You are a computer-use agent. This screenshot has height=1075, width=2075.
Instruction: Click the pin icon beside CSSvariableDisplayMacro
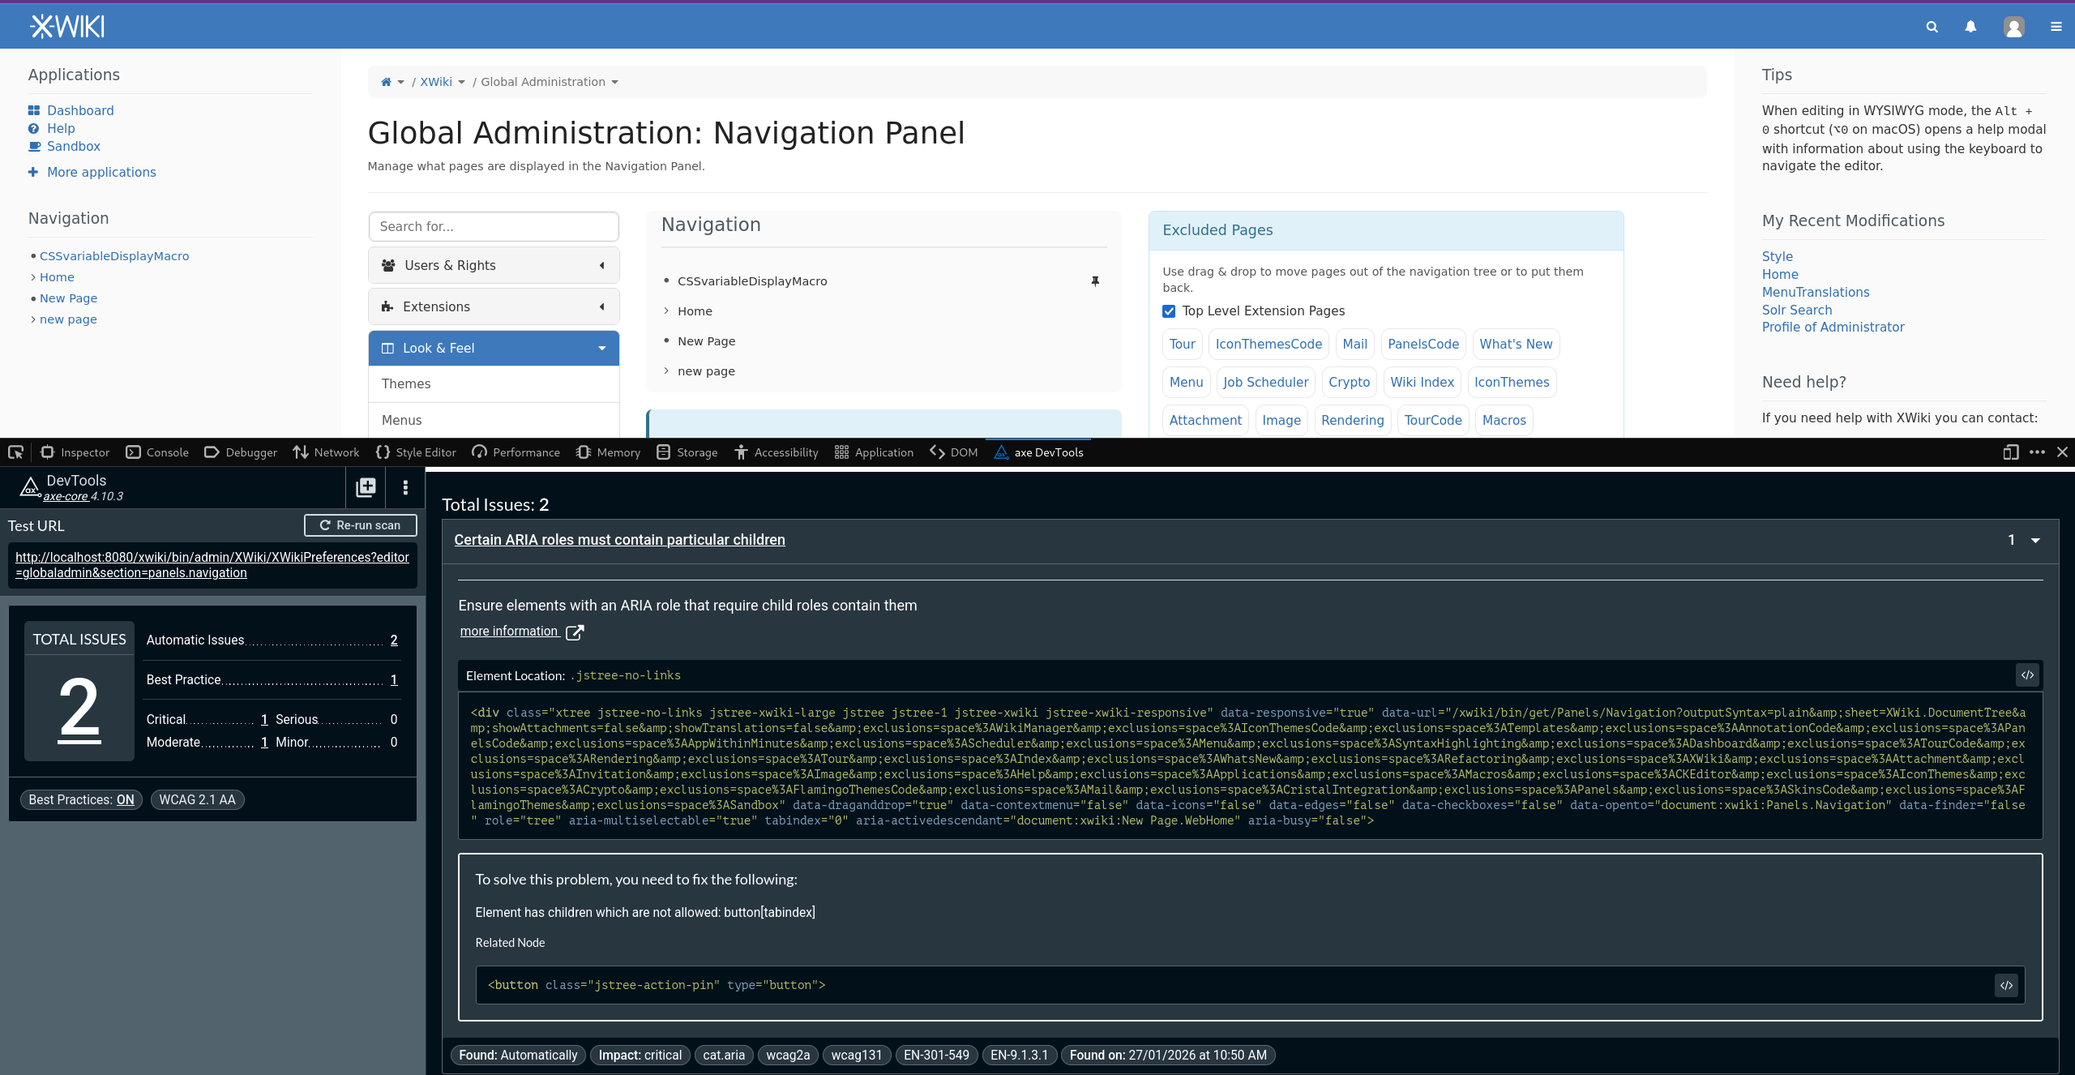[x=1095, y=281]
